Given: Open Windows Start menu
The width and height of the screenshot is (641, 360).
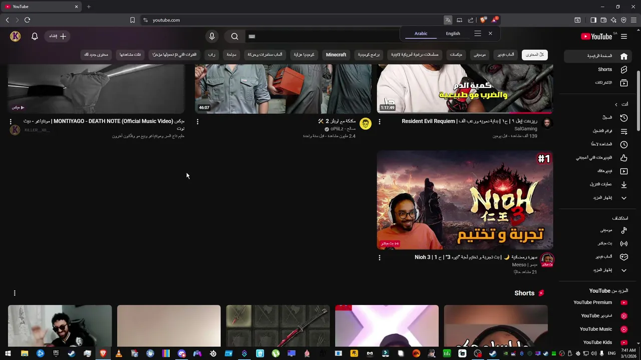Looking at the screenshot, I should 8,353.
